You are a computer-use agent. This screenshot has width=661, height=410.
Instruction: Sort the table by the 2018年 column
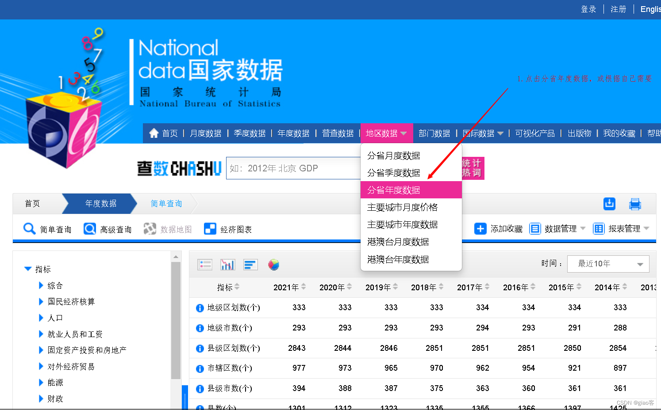coord(441,287)
